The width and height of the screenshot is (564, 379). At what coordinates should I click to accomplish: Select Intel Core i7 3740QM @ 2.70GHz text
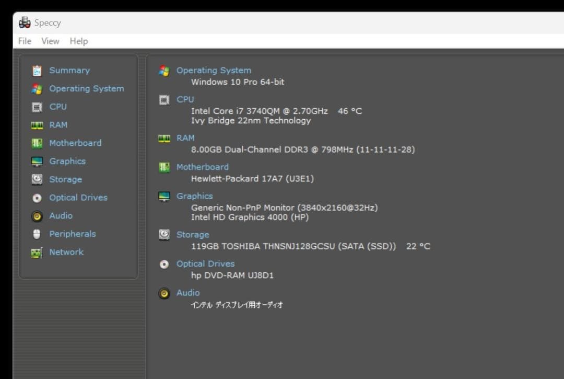click(x=260, y=111)
